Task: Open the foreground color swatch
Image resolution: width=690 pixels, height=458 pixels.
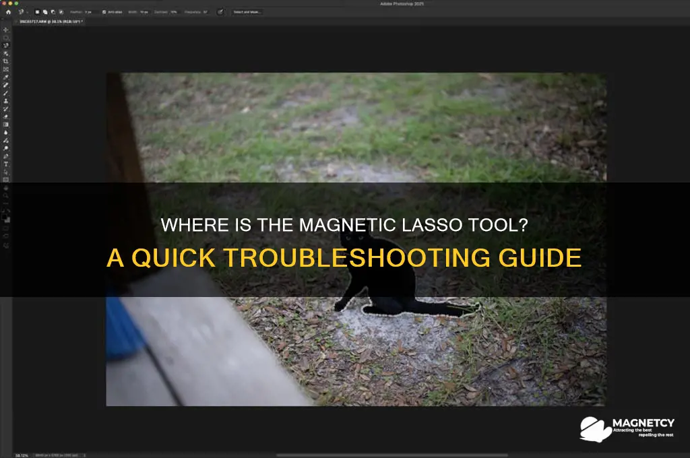Action: tap(5, 216)
